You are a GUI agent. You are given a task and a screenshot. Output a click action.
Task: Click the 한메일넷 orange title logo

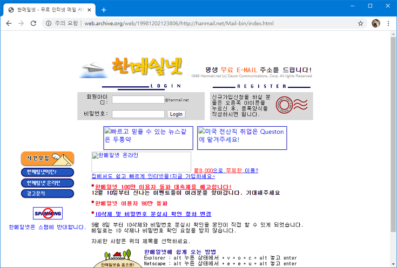(x=147, y=66)
